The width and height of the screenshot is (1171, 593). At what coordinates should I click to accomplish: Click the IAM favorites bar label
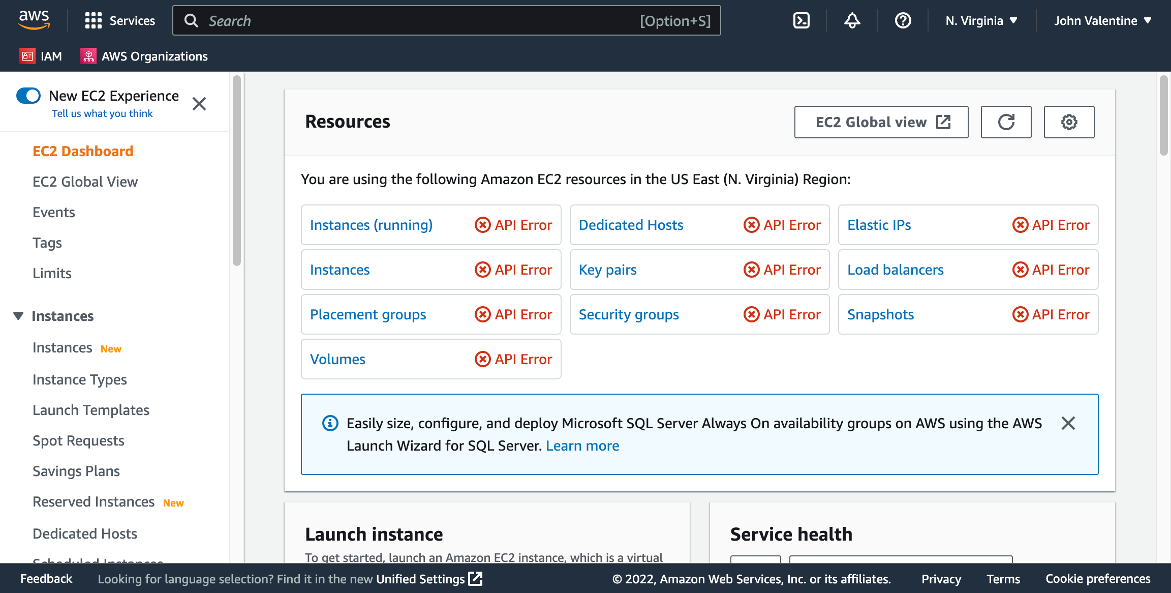[x=51, y=56]
